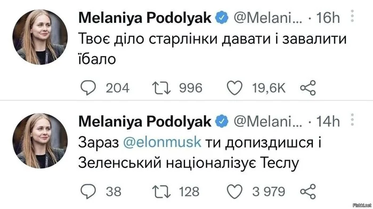Image resolution: width=373 pixels, height=209 pixels.
Task: Click the 16h timestamp on the first tweet
Action: tap(328, 18)
